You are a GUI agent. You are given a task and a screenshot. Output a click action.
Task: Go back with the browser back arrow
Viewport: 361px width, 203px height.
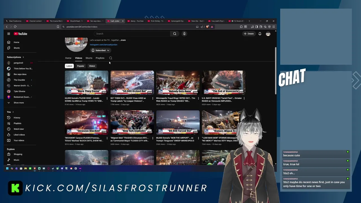[7, 27]
